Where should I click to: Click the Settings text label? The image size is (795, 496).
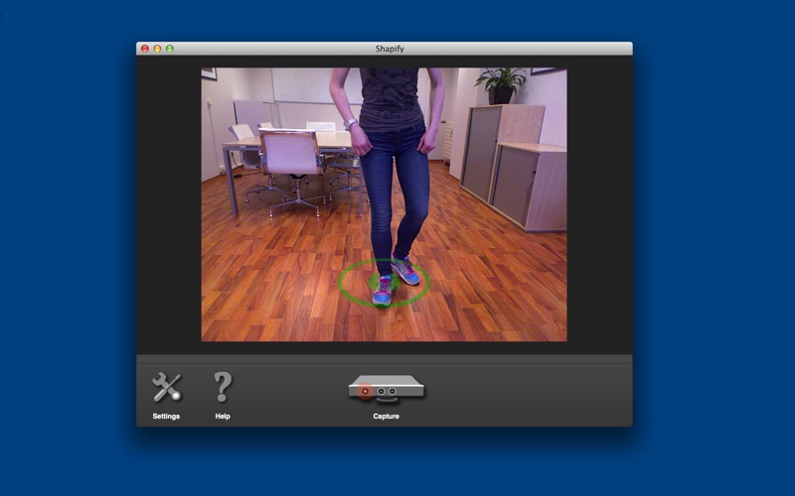coord(166,416)
